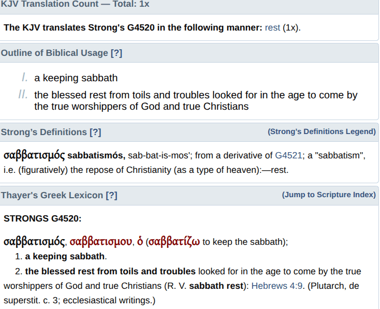
Task: Follow the G4521 Strong's number link
Action: 287,155
